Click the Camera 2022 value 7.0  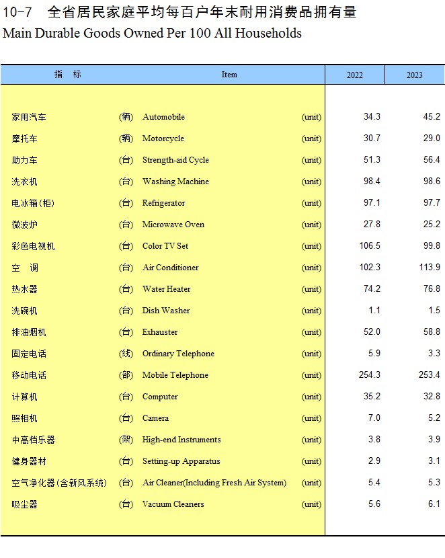[374, 417]
